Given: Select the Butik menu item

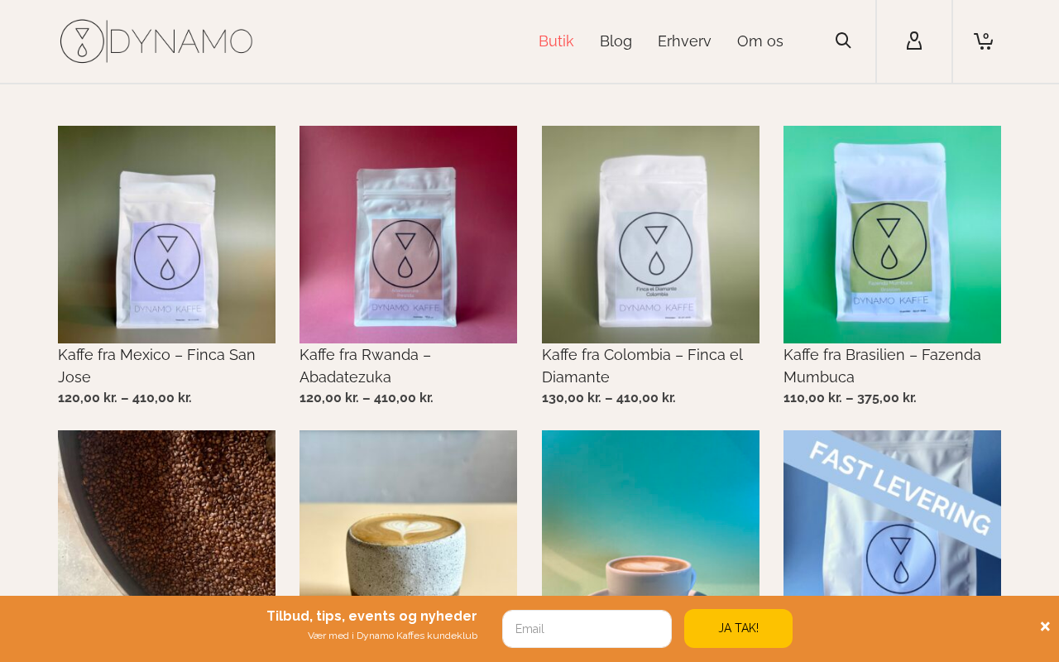Looking at the screenshot, I should (x=556, y=41).
